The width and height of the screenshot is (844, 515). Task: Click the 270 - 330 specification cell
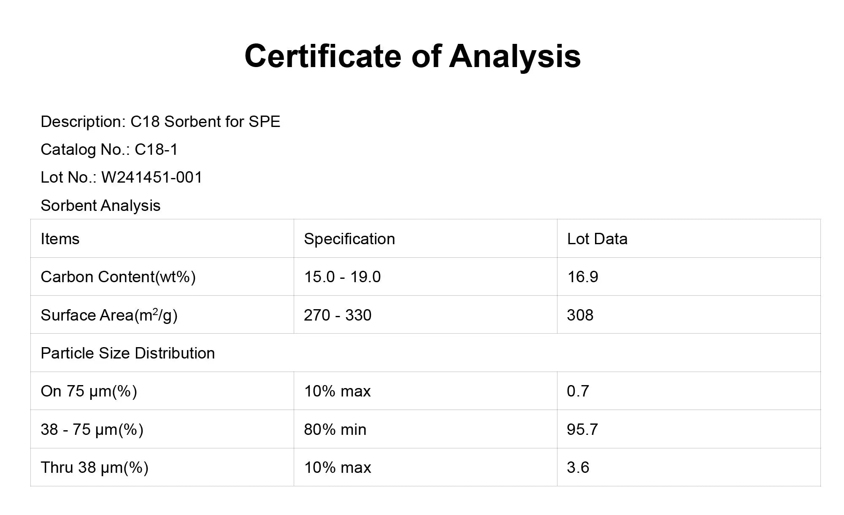click(425, 315)
